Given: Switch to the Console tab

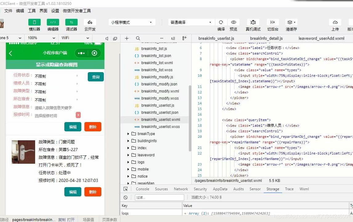Looking at the screenshot, I should coord(143,189).
